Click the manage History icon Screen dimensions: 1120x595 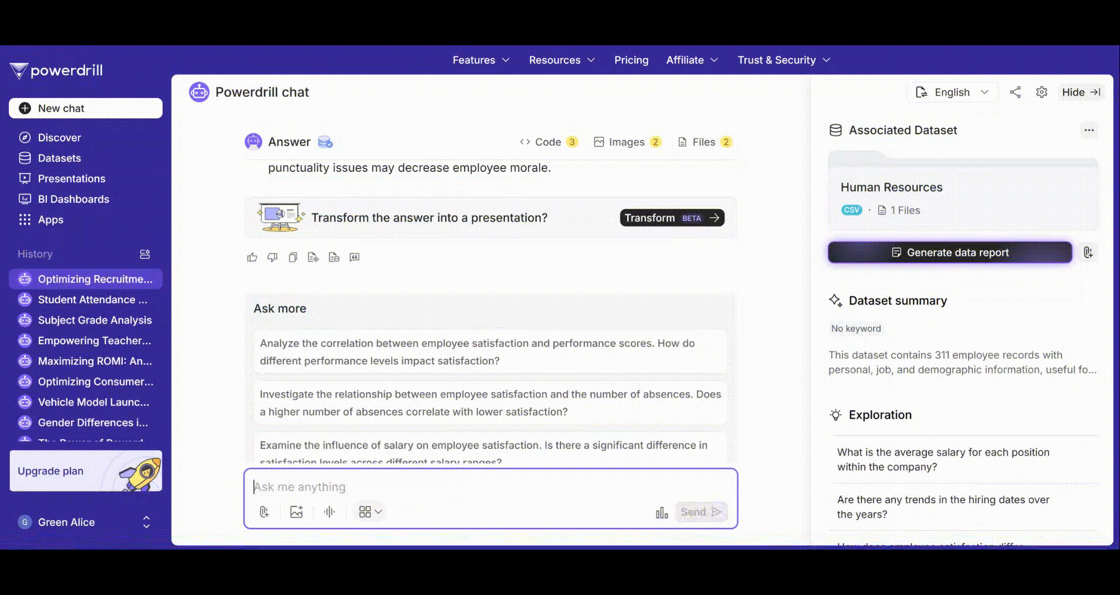145,254
